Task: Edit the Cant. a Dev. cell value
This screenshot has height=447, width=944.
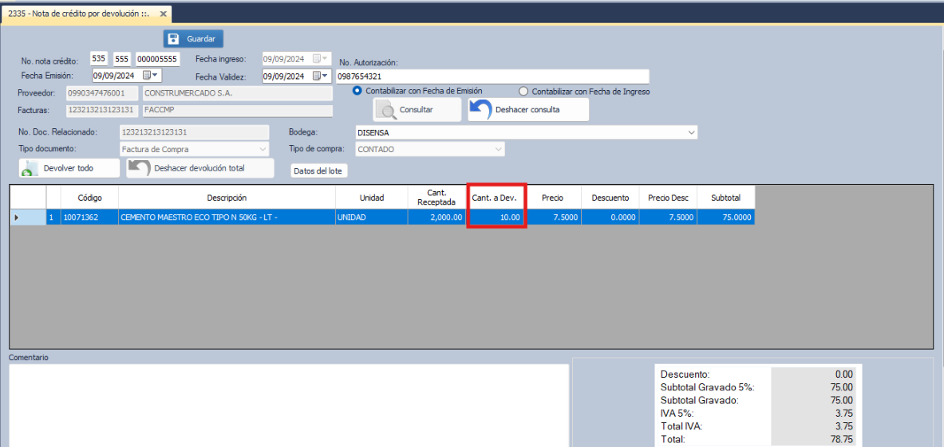Action: click(496, 218)
